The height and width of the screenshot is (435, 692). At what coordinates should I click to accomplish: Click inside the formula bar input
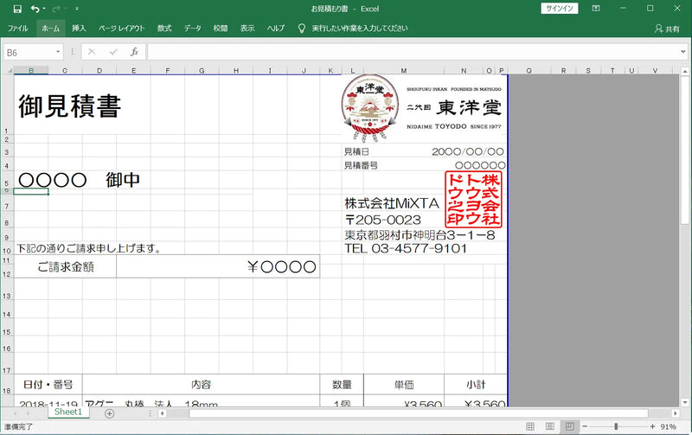(413, 52)
